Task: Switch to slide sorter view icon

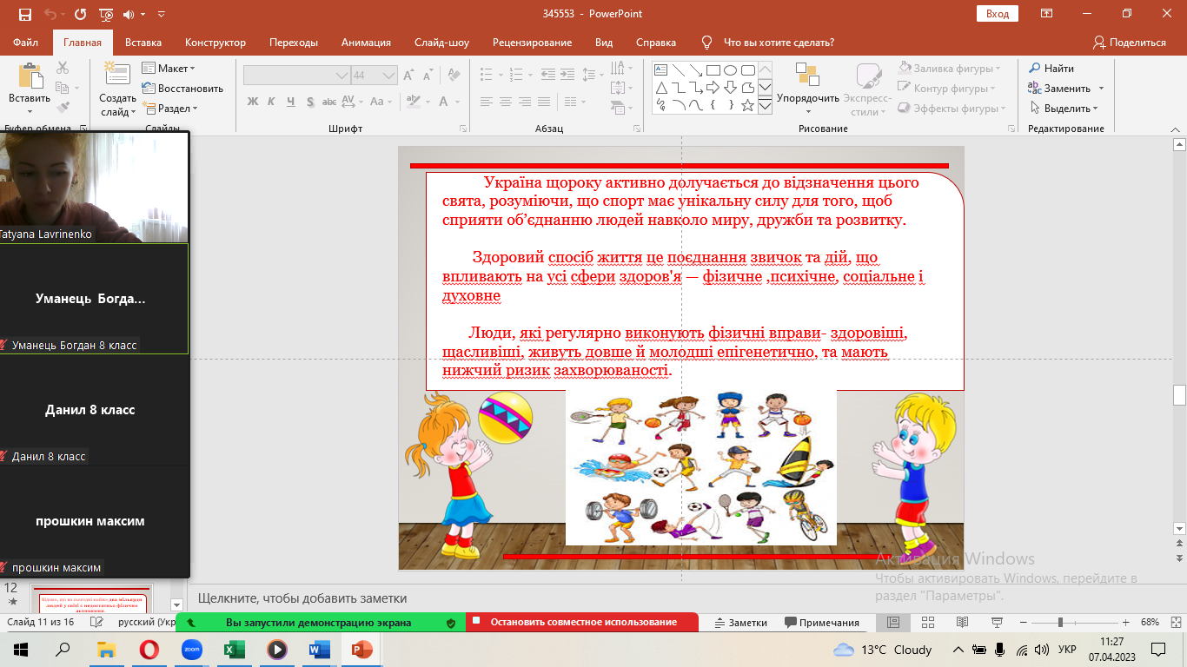Action: (927, 623)
